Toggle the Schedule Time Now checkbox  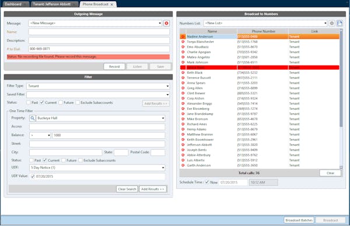tap(207, 182)
